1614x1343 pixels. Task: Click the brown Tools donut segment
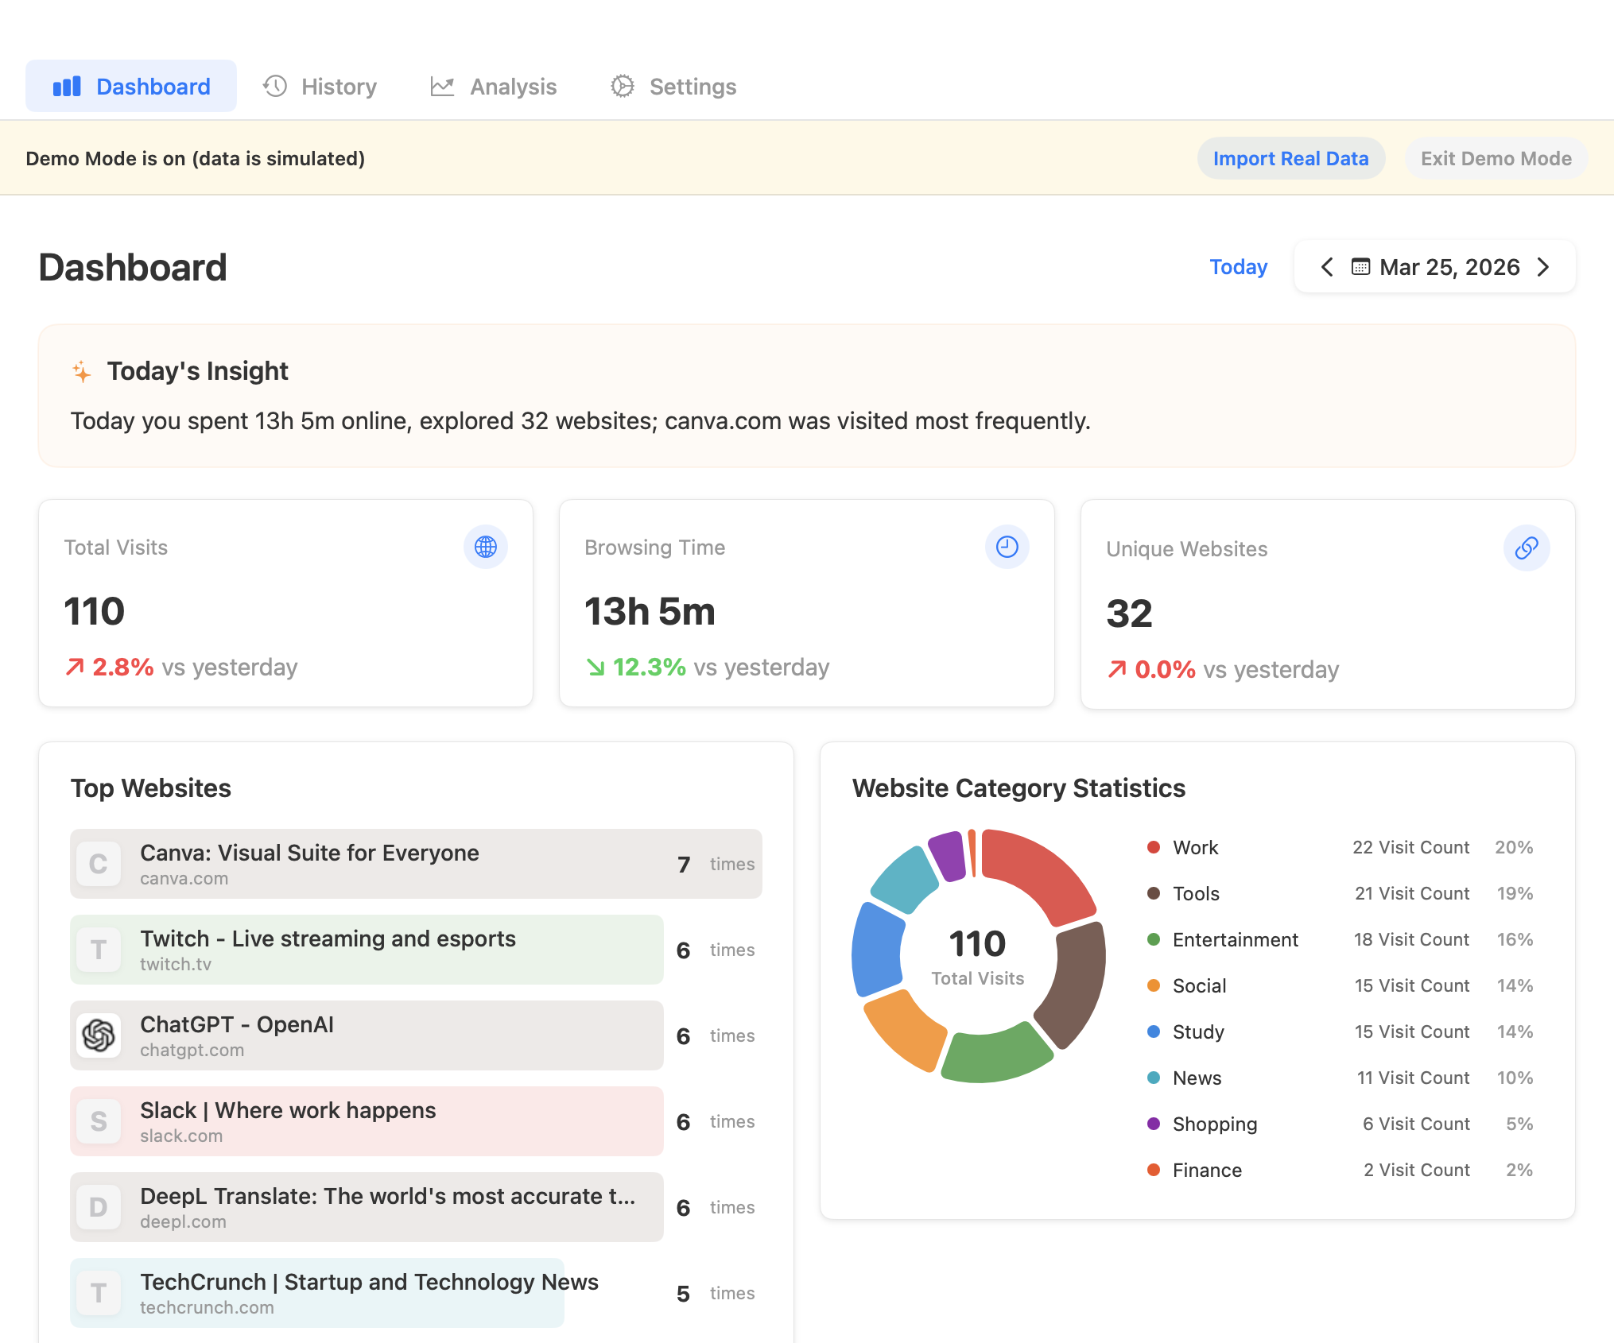[x=1076, y=985]
